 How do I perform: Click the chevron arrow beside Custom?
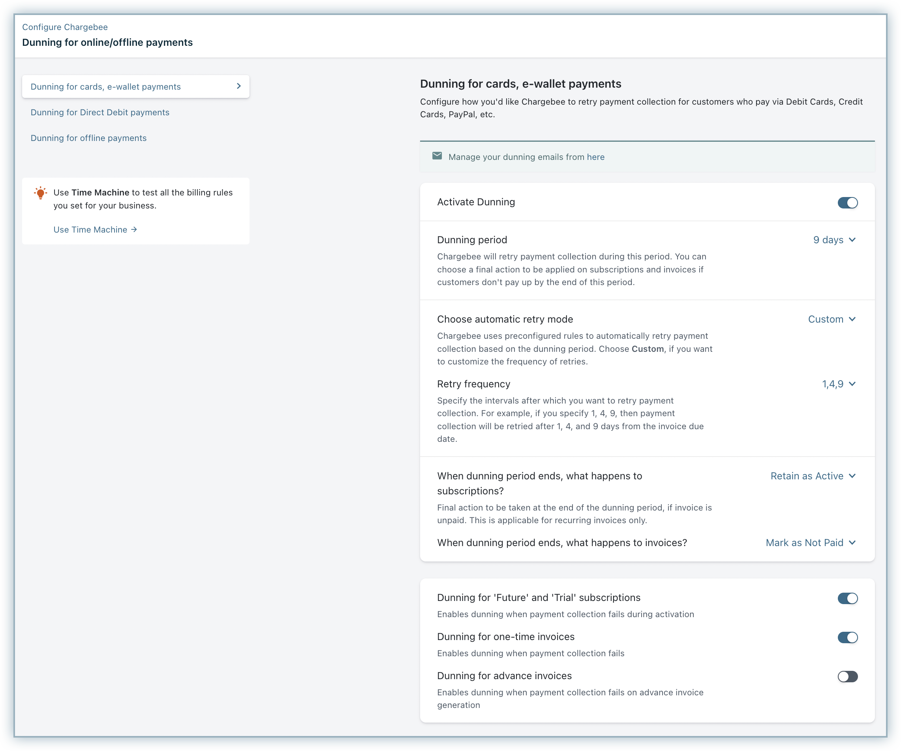(852, 319)
